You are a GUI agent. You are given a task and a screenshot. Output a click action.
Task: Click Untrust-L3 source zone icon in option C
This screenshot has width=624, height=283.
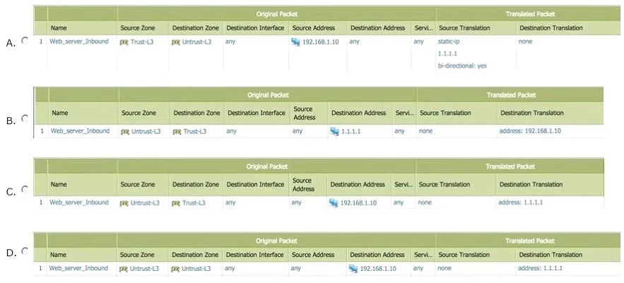(124, 203)
